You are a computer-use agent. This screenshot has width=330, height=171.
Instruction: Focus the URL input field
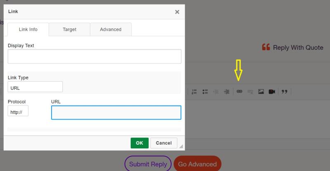[x=116, y=112]
